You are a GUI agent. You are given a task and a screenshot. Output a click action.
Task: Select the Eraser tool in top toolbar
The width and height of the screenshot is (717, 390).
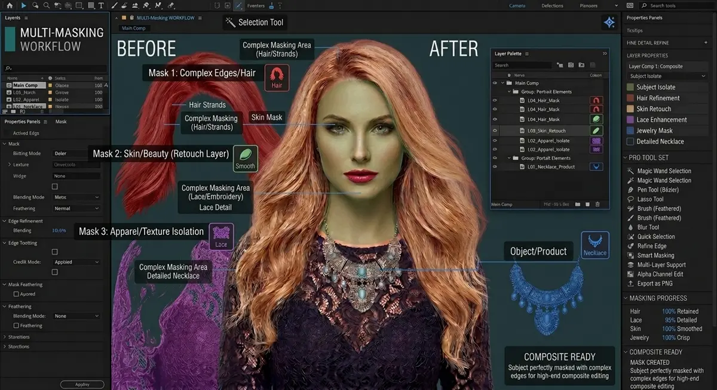171,5
